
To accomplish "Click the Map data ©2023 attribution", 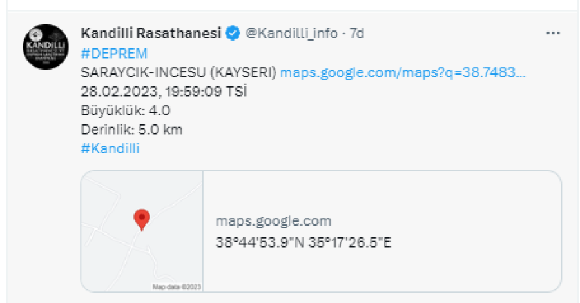I will coord(177,286).
